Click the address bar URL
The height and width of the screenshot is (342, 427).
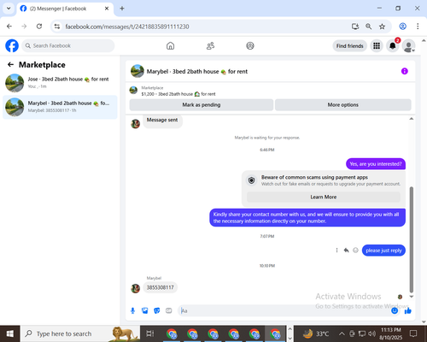pos(127,27)
